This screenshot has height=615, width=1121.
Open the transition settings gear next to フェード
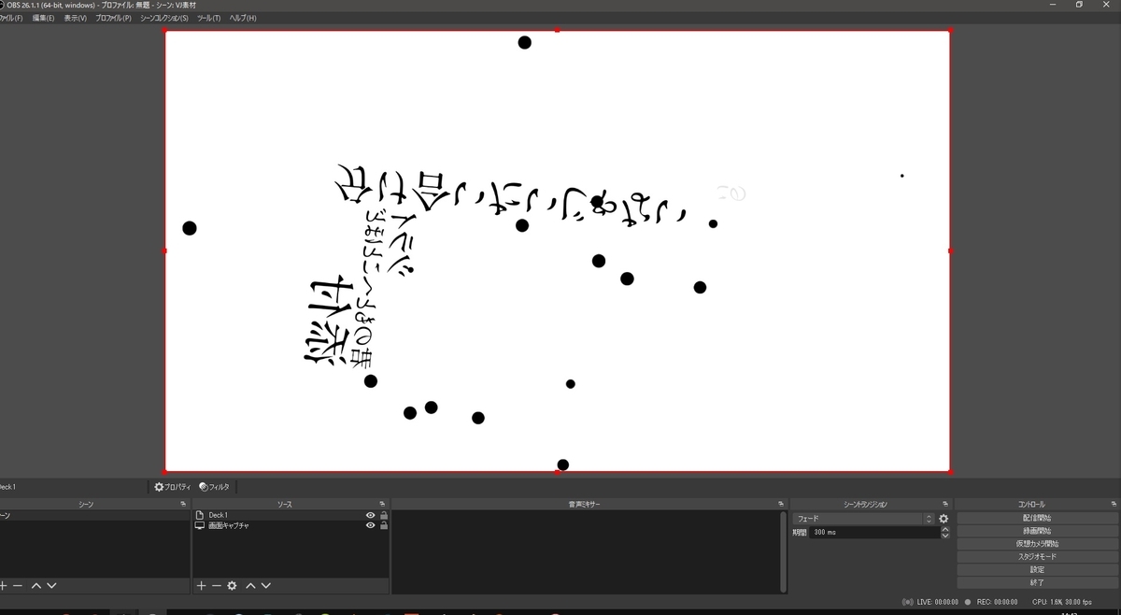click(944, 519)
